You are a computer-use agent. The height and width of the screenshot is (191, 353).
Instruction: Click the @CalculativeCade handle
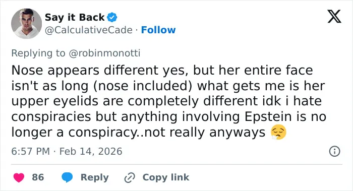(x=89, y=30)
